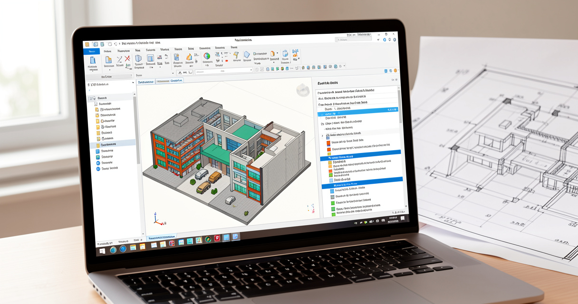Select the top root row of left tree
The width and height of the screenshot is (578, 304).
point(111,97)
